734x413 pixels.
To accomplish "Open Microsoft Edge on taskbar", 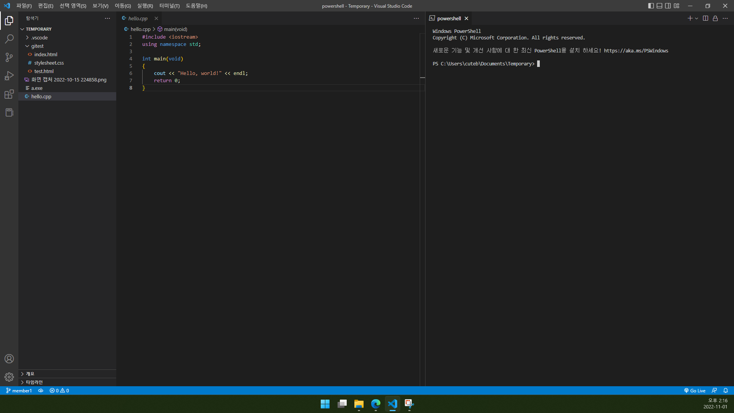I will tap(376, 404).
